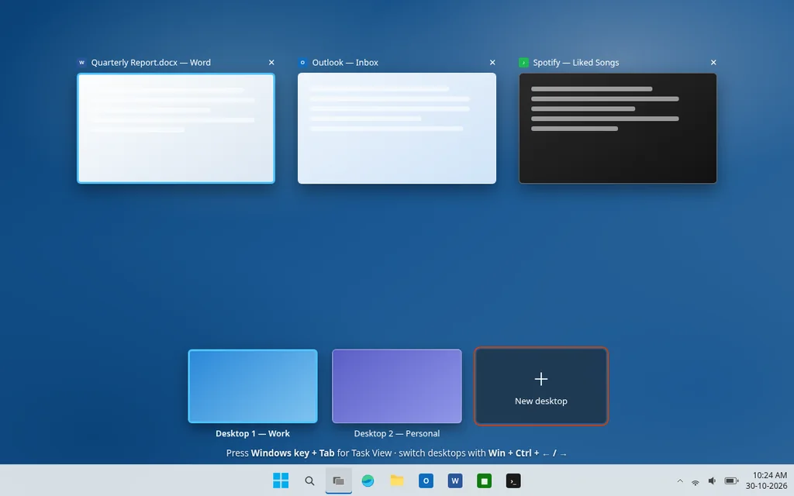
Task: Switch to Desktop 2 Personal thumbnail
Action: [397, 386]
